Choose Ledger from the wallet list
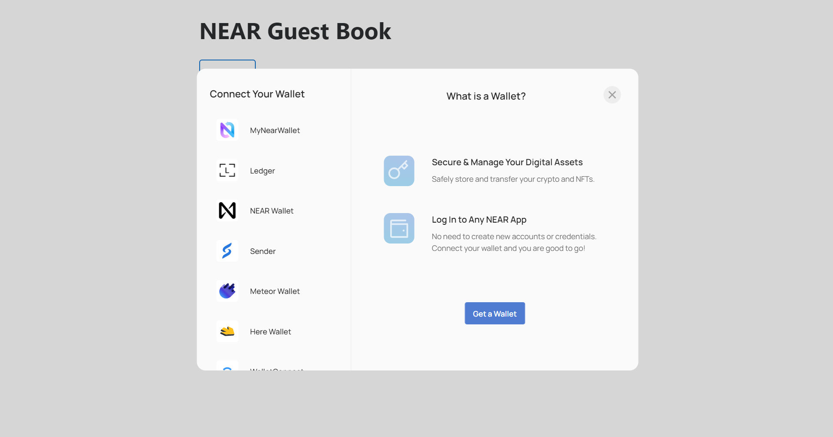 pos(262,171)
